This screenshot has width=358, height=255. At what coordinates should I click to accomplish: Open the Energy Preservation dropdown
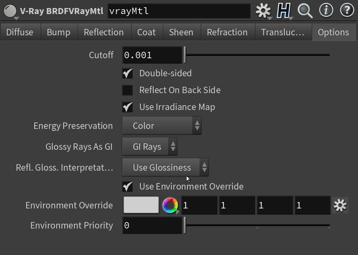point(162,126)
